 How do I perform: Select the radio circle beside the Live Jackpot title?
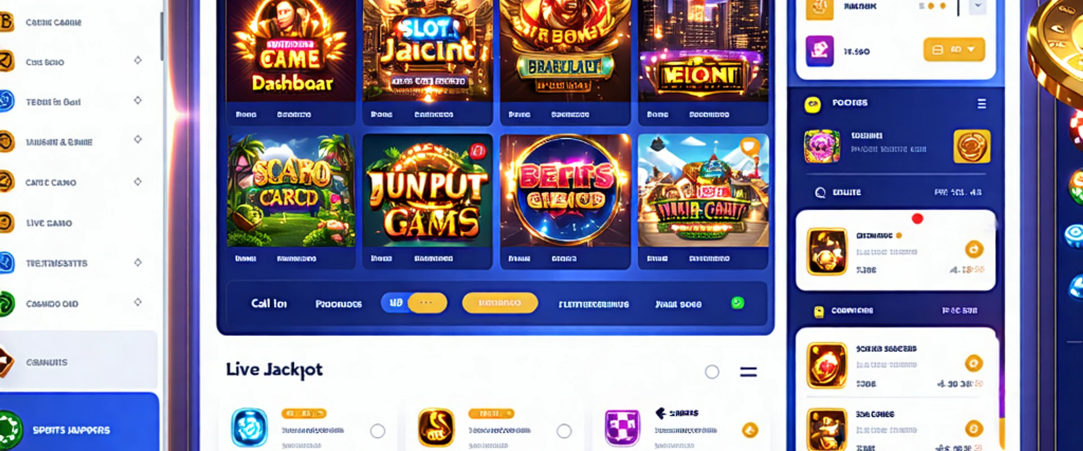712,372
